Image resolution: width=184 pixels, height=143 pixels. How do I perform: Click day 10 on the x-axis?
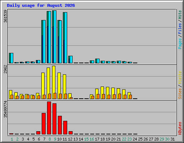point(59,139)
